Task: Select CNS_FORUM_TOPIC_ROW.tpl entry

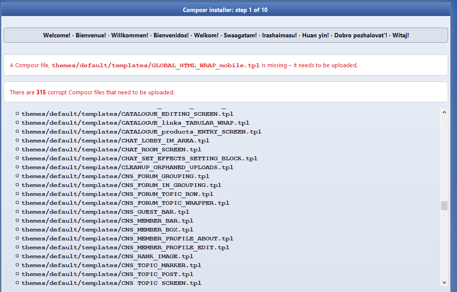Action: [x=117, y=194]
